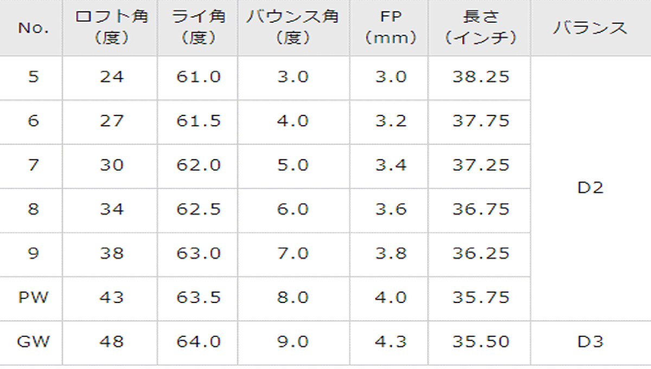Click the loft value 43

tap(111, 297)
